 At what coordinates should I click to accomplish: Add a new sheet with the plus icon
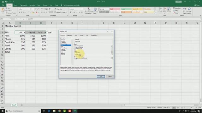tap(21, 105)
